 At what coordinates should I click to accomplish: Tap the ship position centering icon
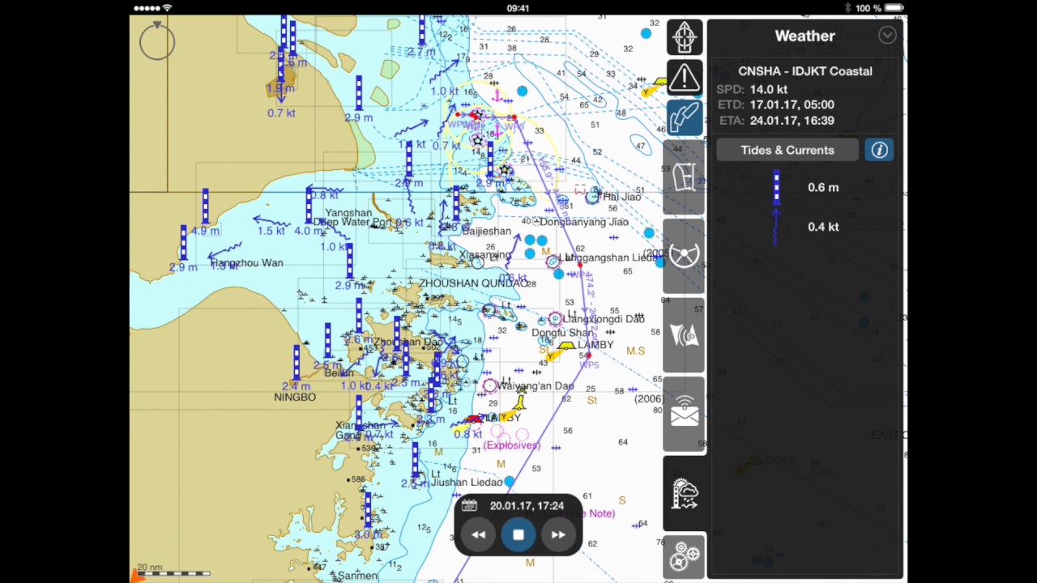click(x=684, y=36)
